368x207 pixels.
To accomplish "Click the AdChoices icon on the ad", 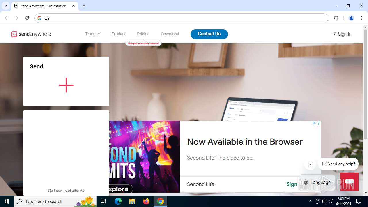I will click(x=314, y=123).
